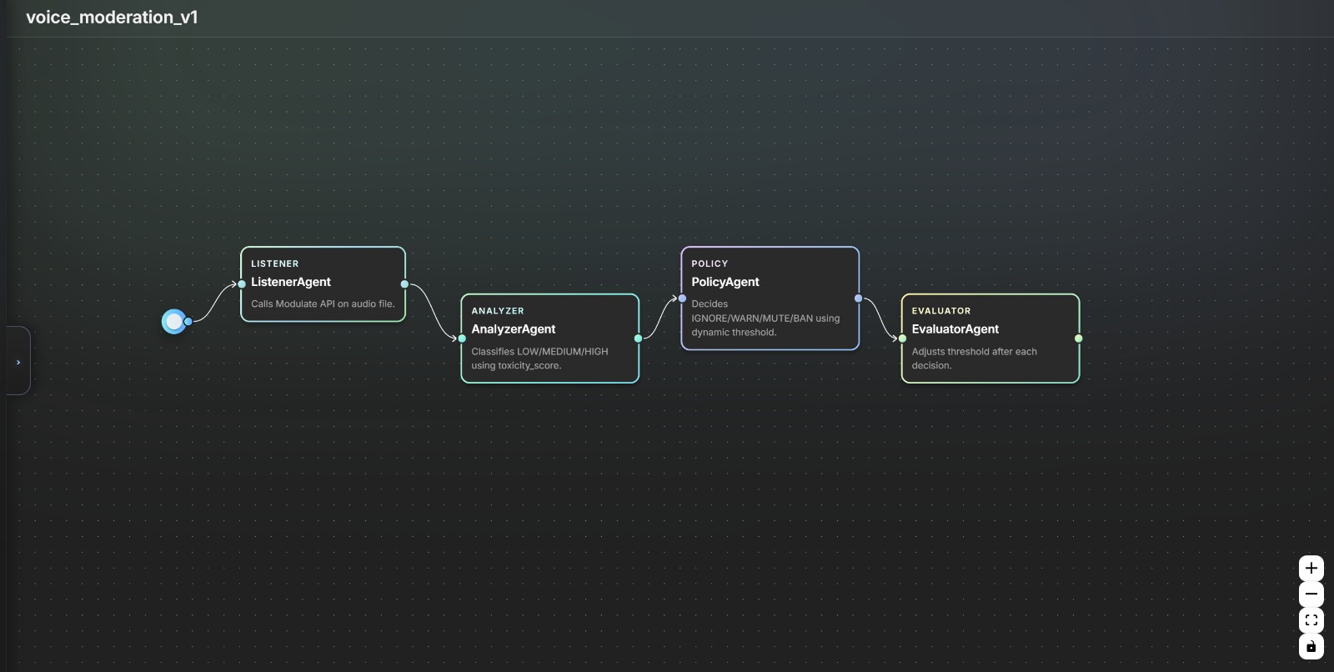Click the EVALUATOR type label
The width and height of the screenshot is (1334, 672).
(941, 311)
